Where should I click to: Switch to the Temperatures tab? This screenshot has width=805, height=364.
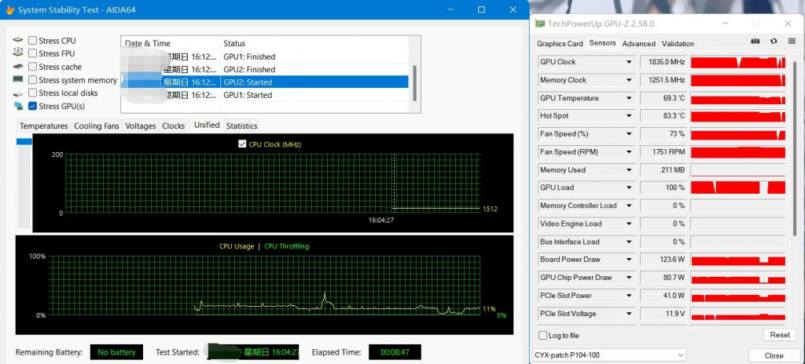(44, 126)
